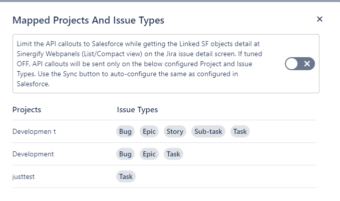340x201 pixels.
Task: Click the Task tag in Developmen t row
Action: (240, 131)
